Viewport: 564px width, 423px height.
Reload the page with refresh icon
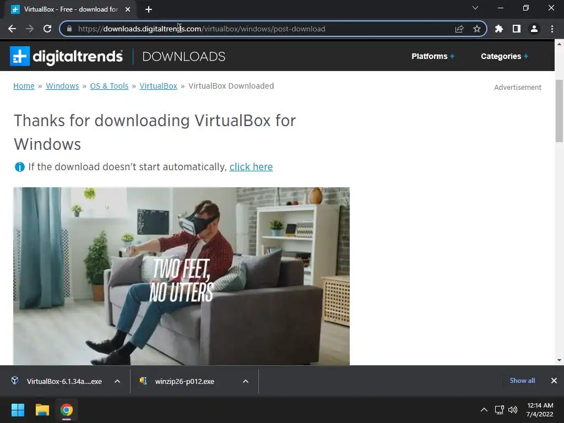point(47,29)
